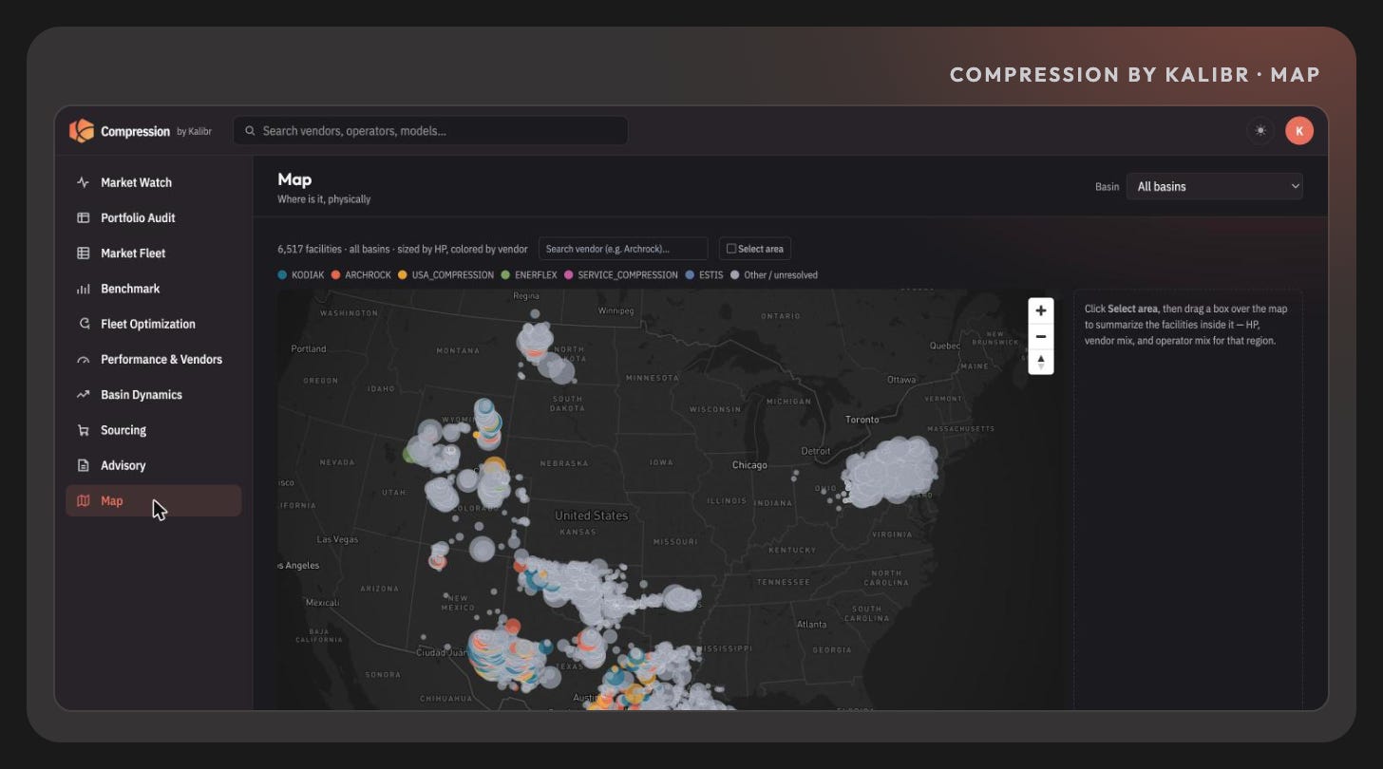Image resolution: width=1383 pixels, height=769 pixels.
Task: Click the Portfolio Audit icon
Action: point(84,217)
